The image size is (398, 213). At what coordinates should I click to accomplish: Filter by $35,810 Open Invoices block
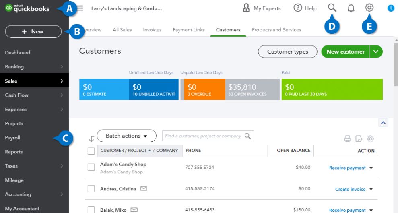252,89
